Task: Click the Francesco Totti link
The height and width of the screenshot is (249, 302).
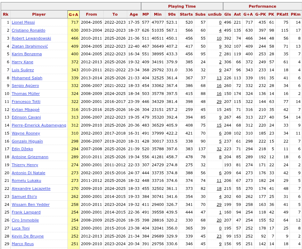Action: coord(26,102)
